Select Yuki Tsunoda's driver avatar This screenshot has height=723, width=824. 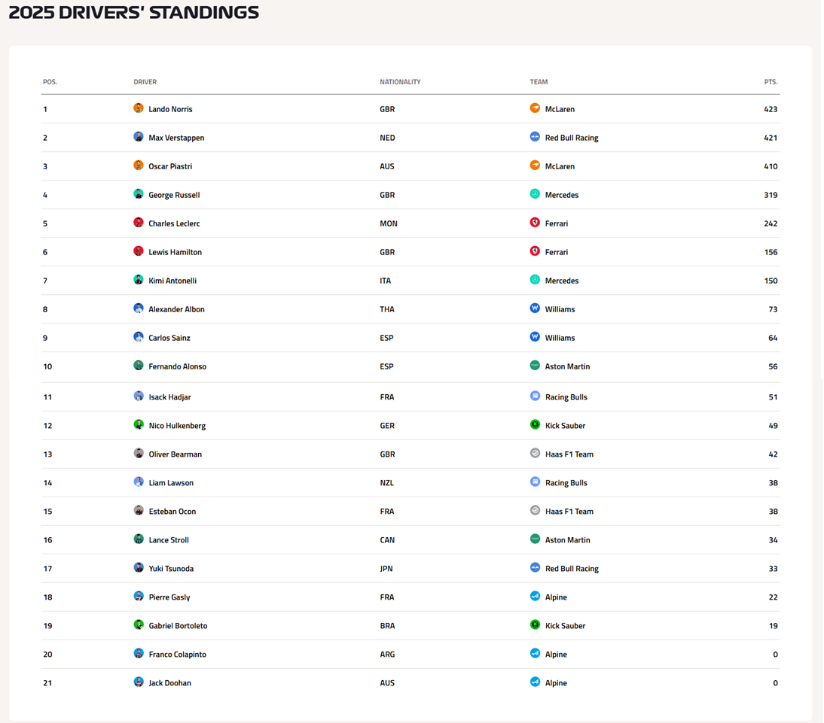point(139,568)
